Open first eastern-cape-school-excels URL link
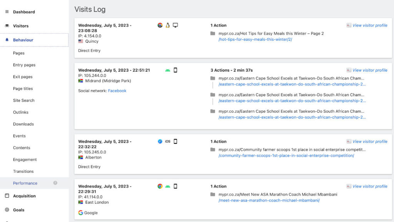The image size is (394, 222). [292, 84]
